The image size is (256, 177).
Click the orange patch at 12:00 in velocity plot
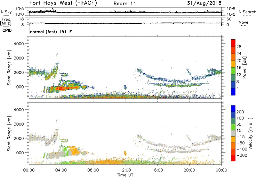tap(125, 153)
